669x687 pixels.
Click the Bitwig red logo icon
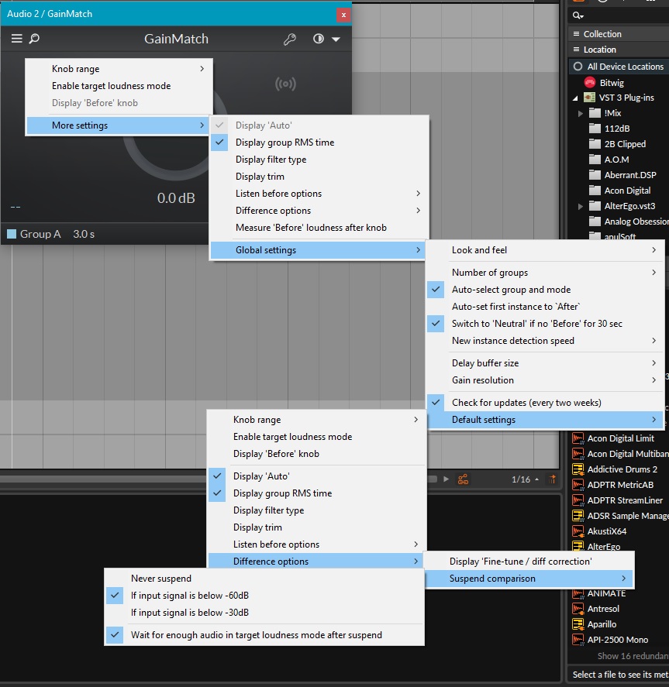(590, 82)
